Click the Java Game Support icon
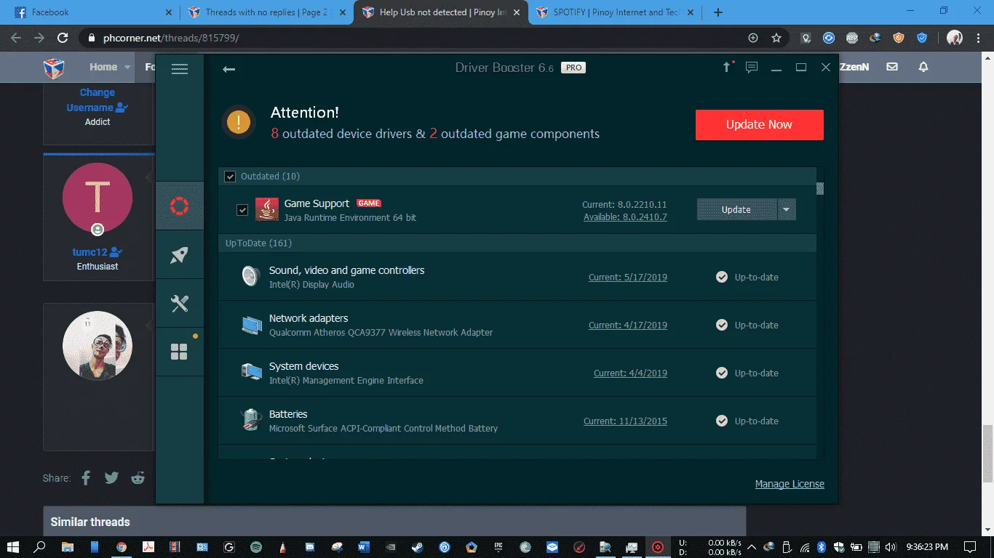 pyautogui.click(x=267, y=209)
